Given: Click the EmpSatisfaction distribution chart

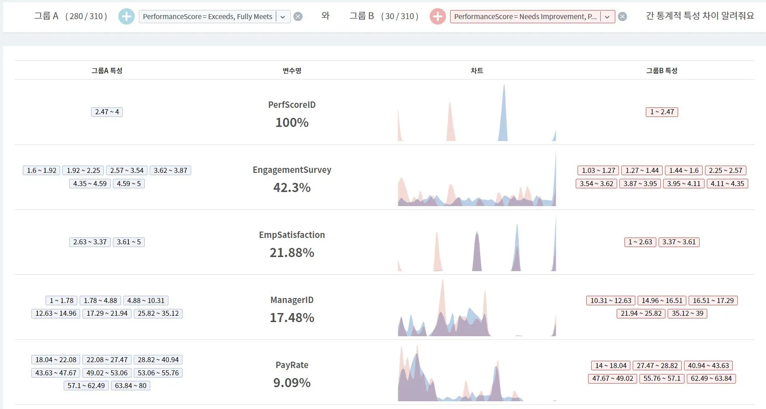Looking at the screenshot, I should [x=477, y=242].
